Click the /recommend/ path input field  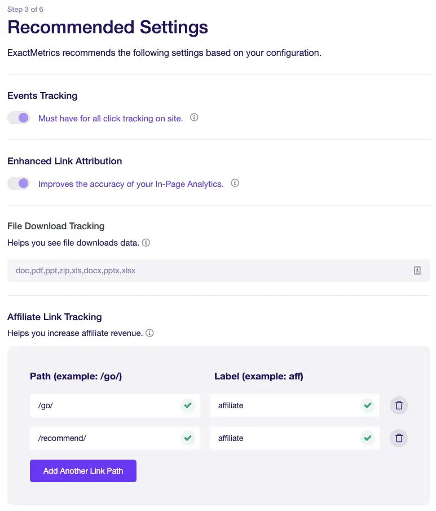[104, 438]
